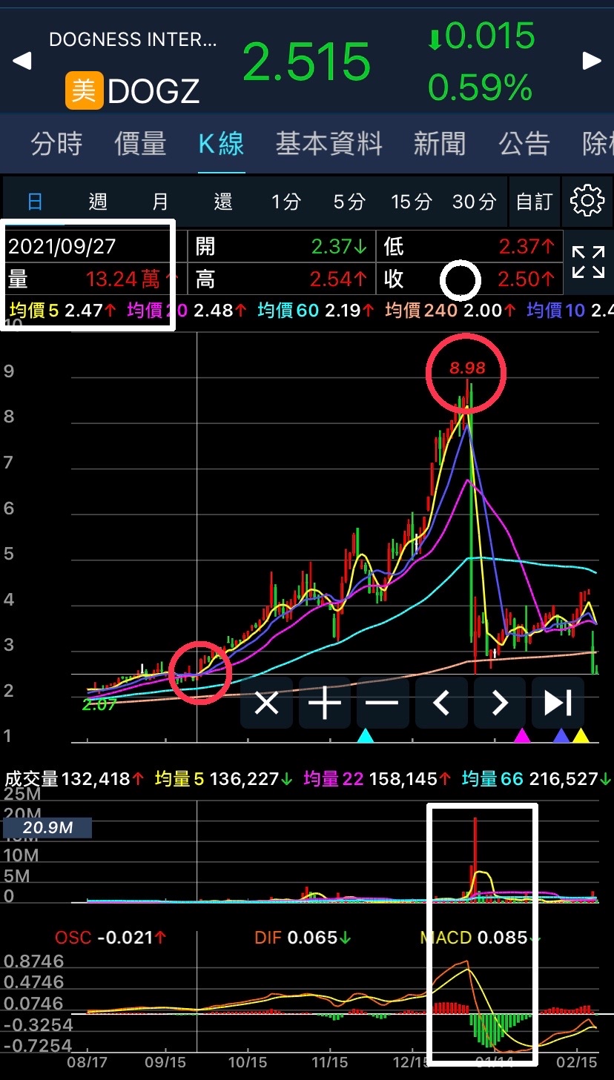This screenshot has height=1080, width=614.
Task: Go to previous stock with left arrow
Action: point(22,61)
